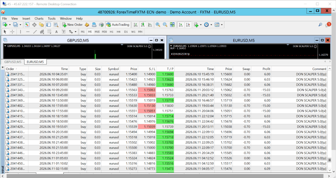The image size is (336, 178).
Task: Draw a vertical line tool
Action: [21, 32]
